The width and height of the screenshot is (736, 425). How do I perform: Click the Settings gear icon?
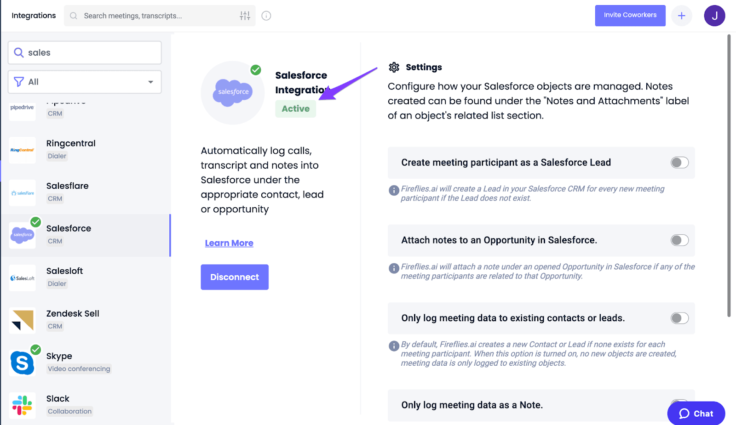tap(394, 67)
